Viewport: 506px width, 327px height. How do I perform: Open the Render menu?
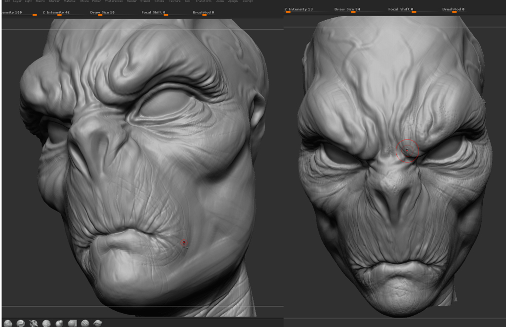[x=131, y=1]
